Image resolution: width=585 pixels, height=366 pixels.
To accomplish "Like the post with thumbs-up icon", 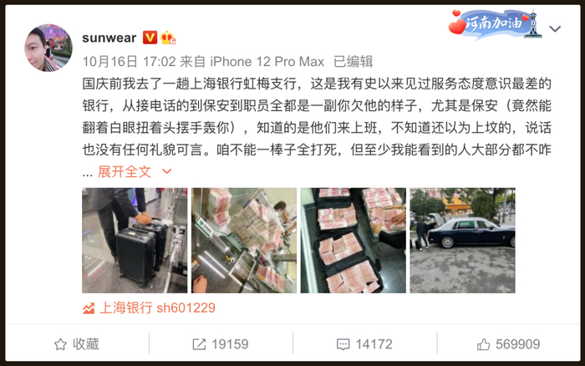I will [x=484, y=344].
